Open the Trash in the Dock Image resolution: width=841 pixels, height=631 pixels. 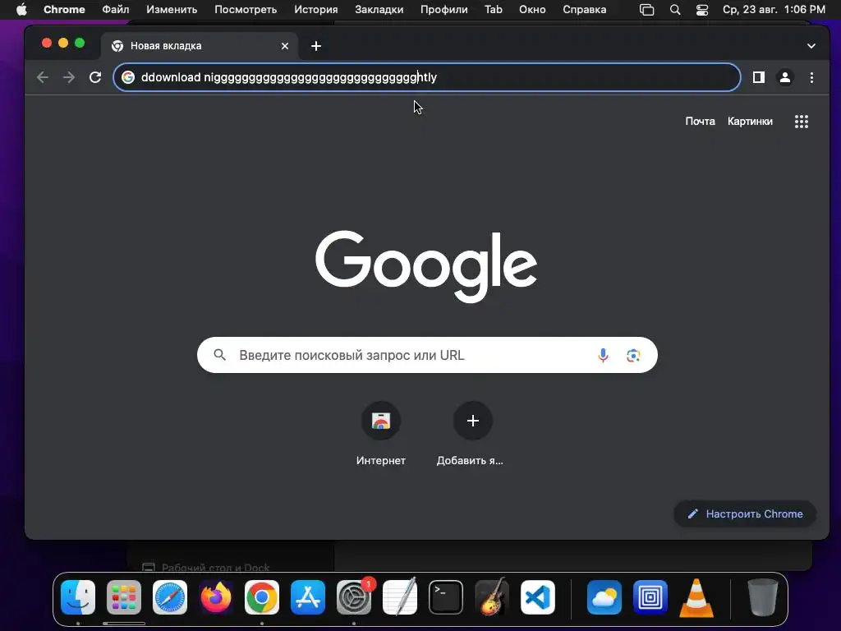point(762,597)
